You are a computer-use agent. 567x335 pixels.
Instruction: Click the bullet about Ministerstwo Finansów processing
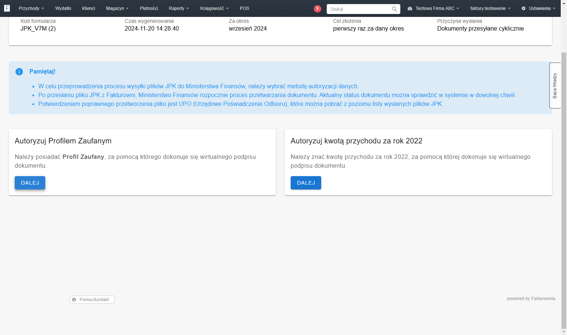pyautogui.click(x=277, y=95)
